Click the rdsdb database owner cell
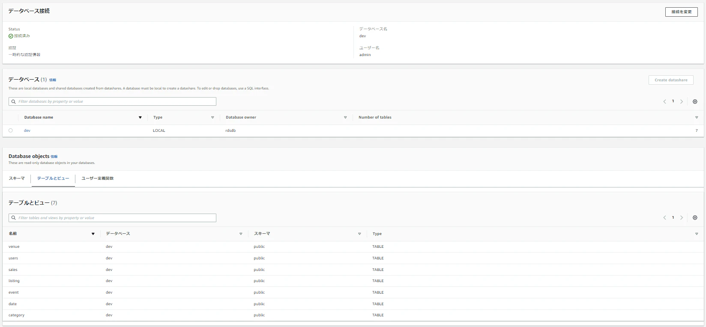 tap(230, 131)
